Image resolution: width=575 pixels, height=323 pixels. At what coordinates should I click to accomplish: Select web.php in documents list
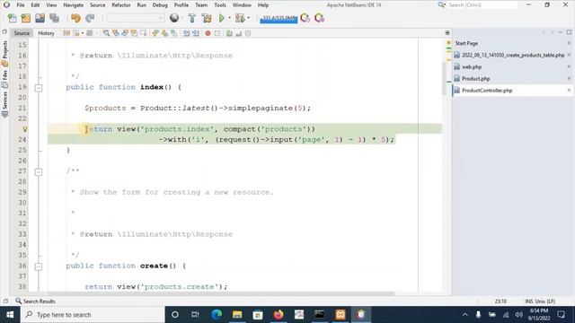pyautogui.click(x=472, y=66)
